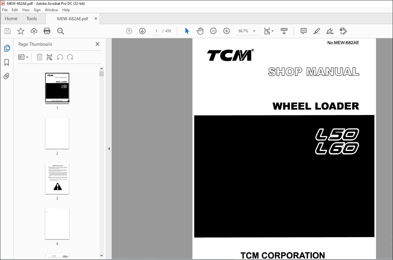
Task: Open the thumbnails Options dropdown menu
Action: point(23,57)
